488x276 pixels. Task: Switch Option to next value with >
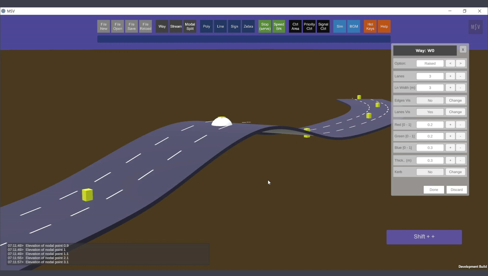click(x=460, y=63)
